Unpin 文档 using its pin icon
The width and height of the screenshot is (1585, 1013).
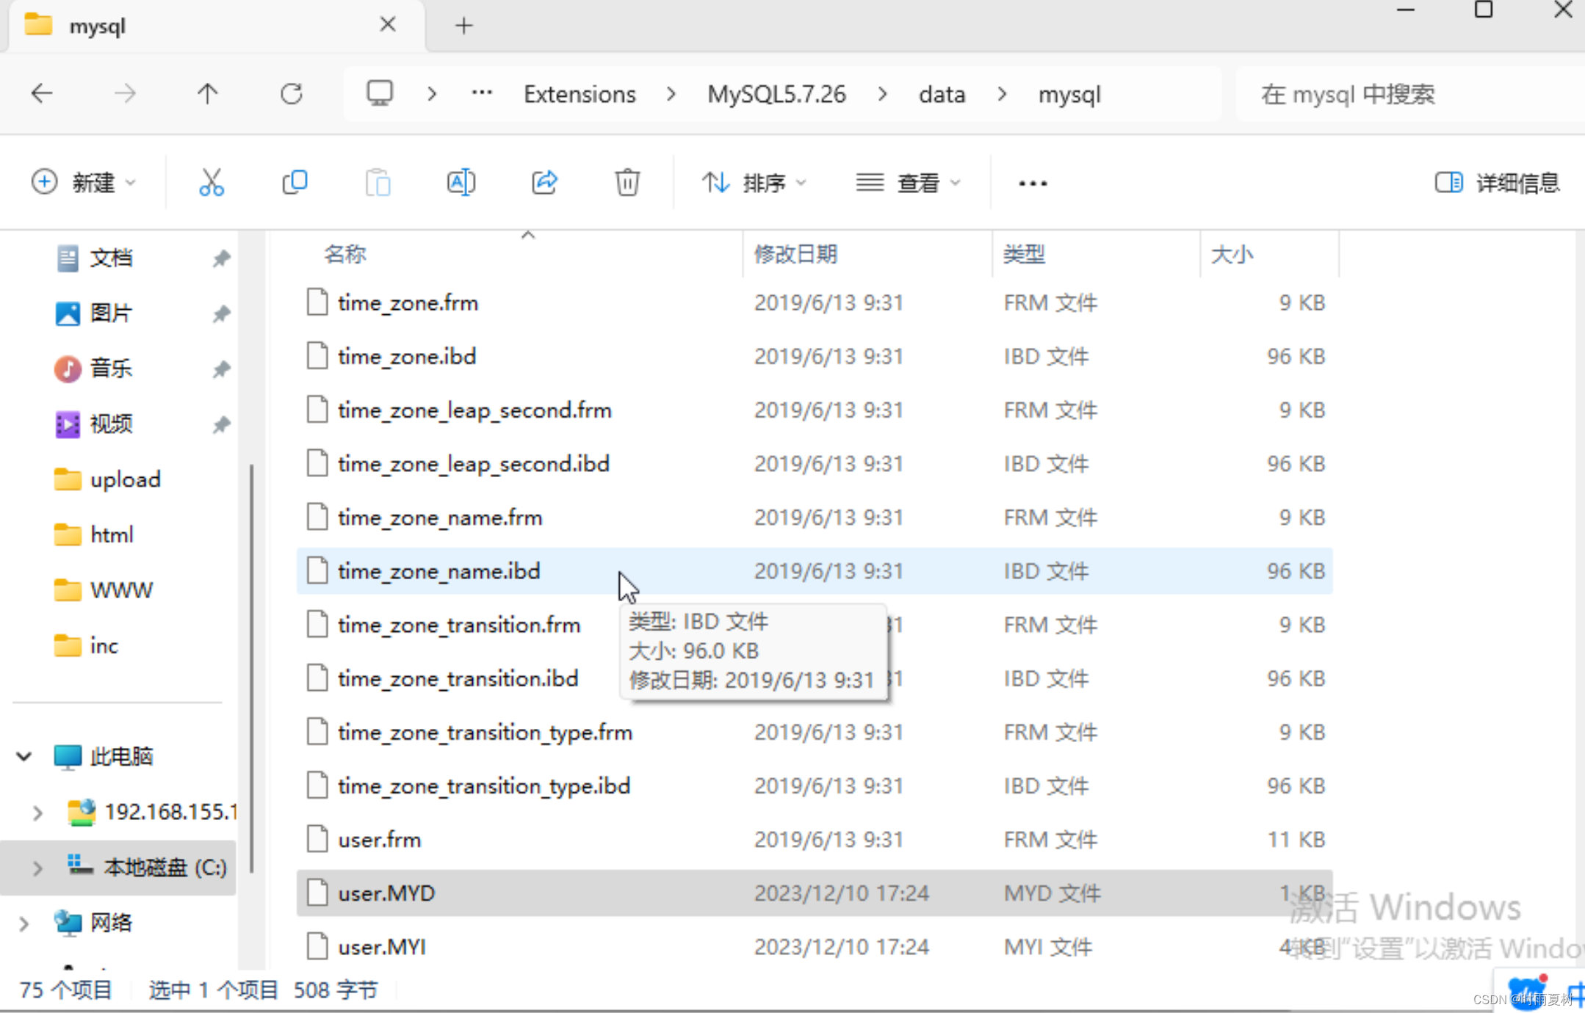(221, 258)
